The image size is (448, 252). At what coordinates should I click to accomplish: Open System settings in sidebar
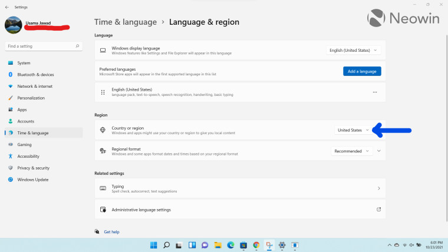pos(44,63)
